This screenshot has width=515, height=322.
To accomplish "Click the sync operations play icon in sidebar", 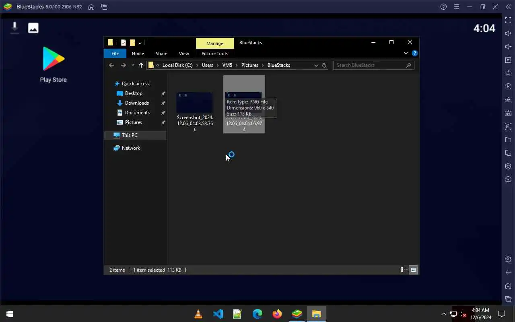I will click(x=508, y=87).
